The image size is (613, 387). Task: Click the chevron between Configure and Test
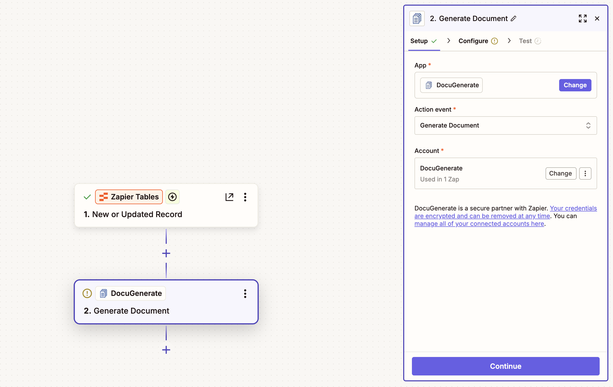coord(509,41)
